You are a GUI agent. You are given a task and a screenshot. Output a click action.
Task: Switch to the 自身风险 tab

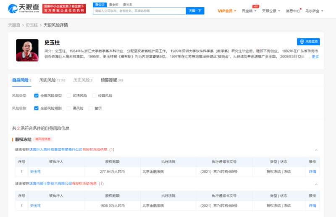tap(22, 80)
